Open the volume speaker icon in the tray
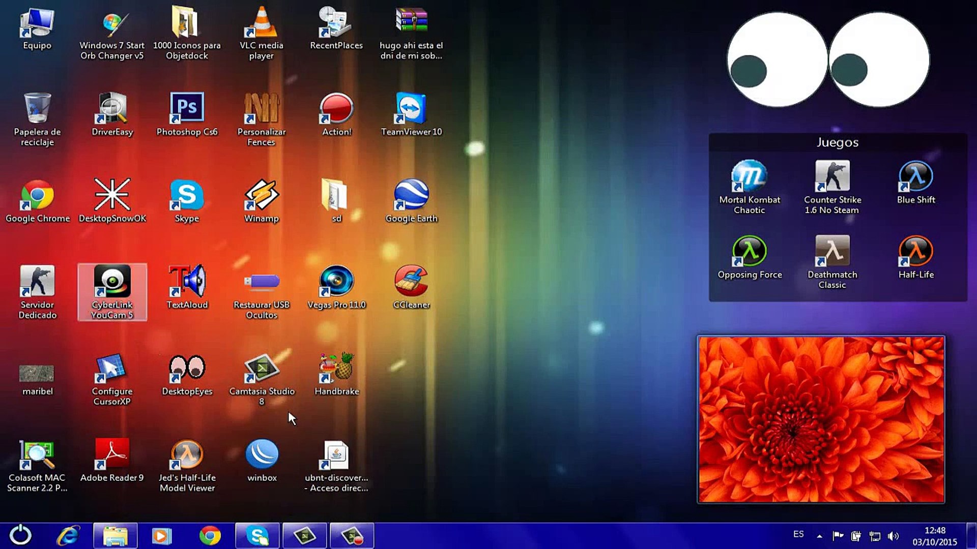 893,536
